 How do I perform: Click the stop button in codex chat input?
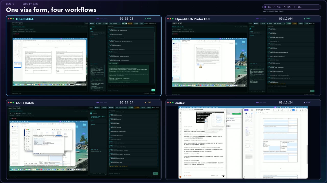223,176
